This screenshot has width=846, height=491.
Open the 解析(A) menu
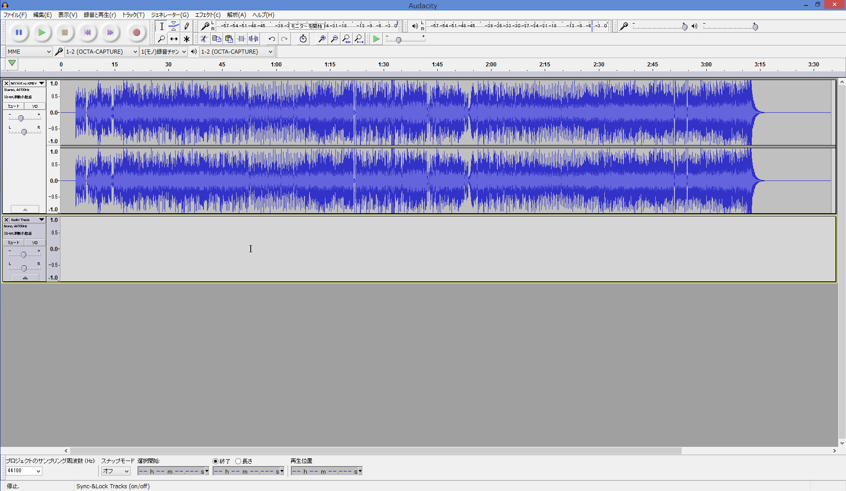pyautogui.click(x=236, y=15)
